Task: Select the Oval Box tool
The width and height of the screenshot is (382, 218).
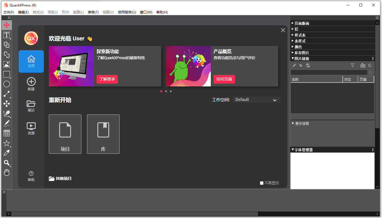Action: [x=6, y=84]
